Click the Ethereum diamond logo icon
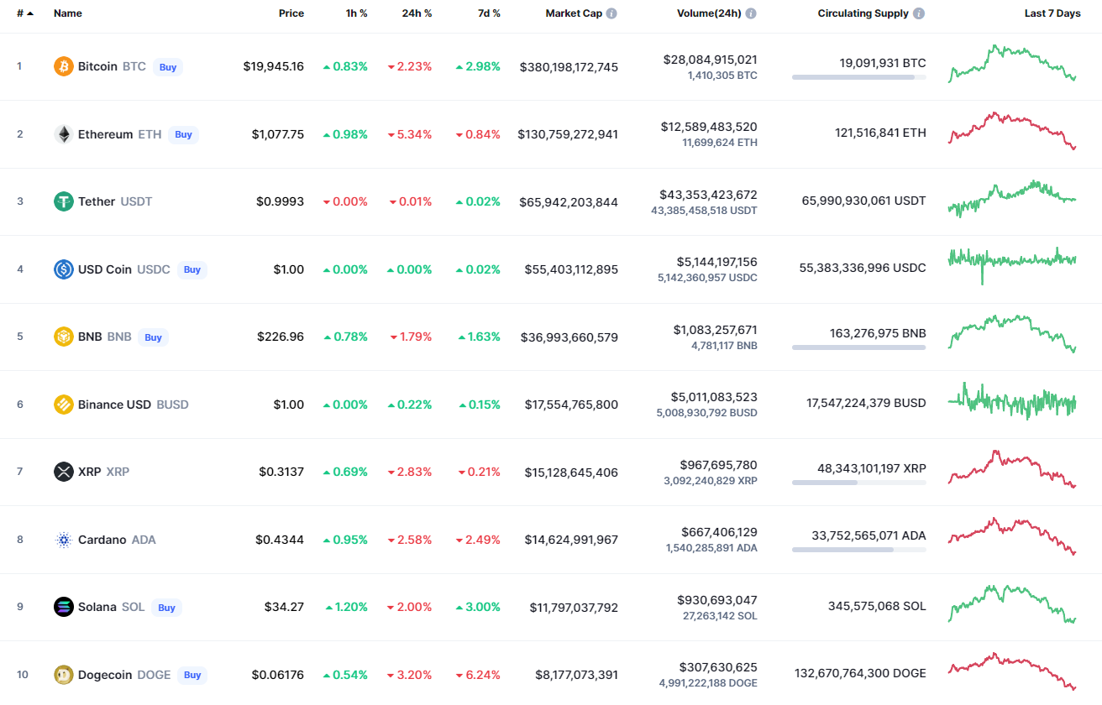Viewport: 1102px width, 705px height. pos(64,134)
